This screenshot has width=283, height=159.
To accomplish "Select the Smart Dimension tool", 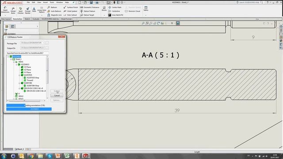I will 5,10.
